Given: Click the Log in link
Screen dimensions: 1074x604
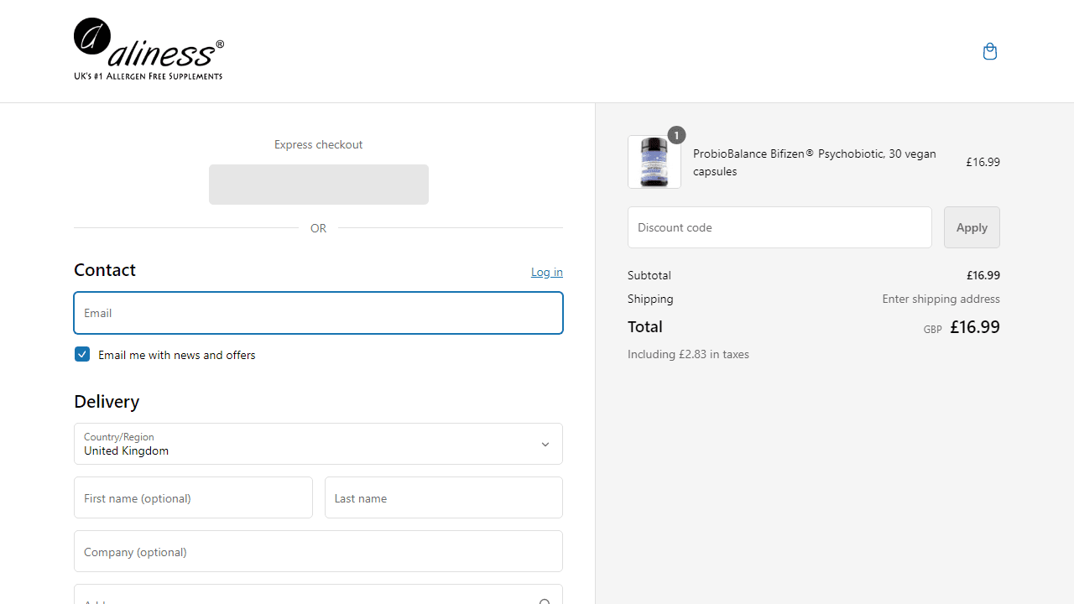Looking at the screenshot, I should [x=547, y=272].
